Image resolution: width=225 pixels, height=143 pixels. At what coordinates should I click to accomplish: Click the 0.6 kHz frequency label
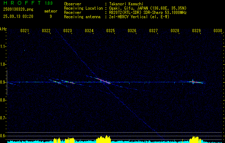pos(3,136)
